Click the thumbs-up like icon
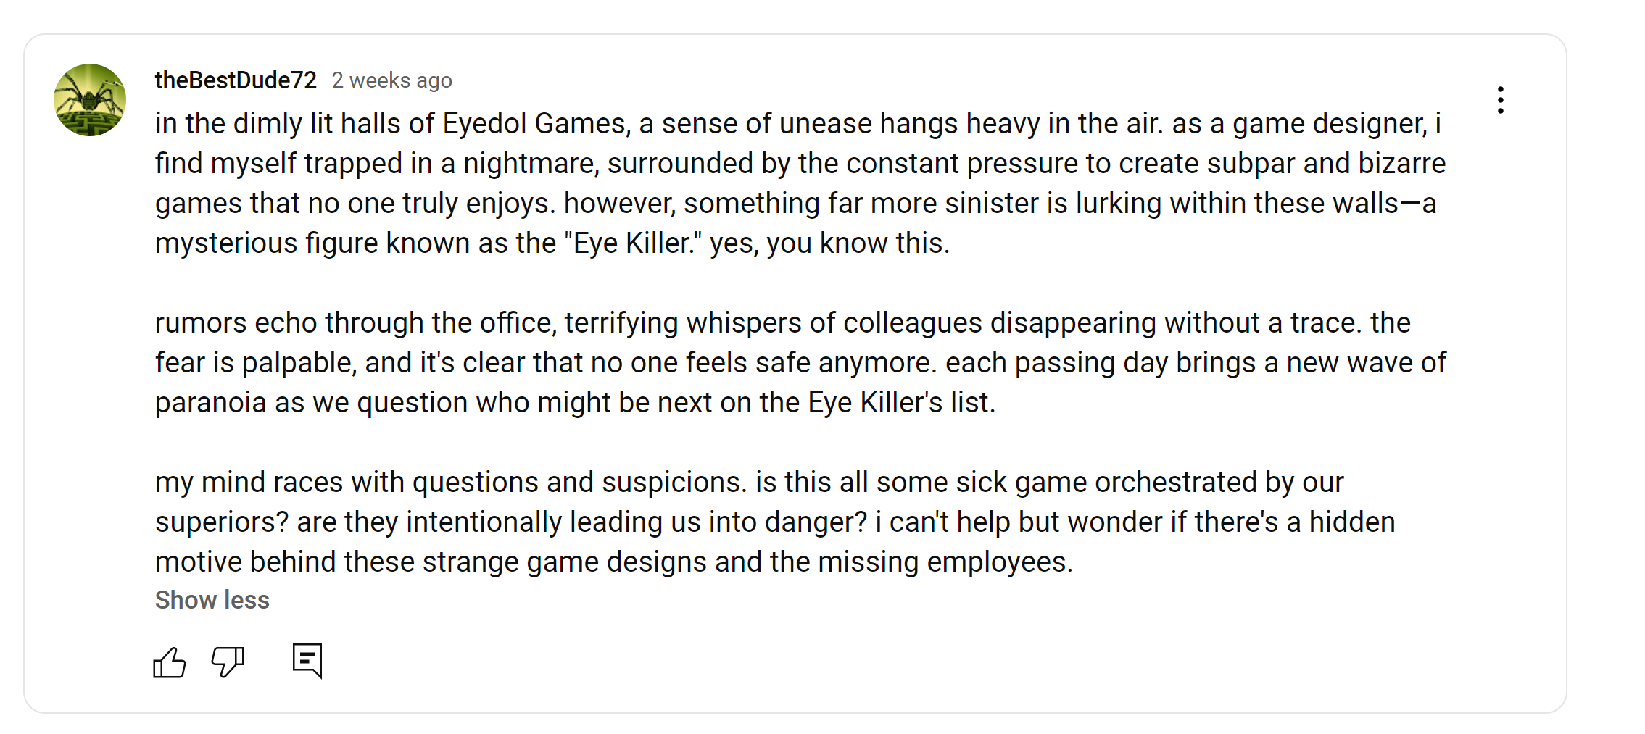1645x734 pixels. 170,662
